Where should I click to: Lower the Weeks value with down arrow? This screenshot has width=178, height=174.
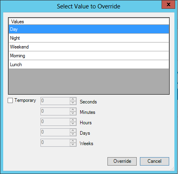click(x=73, y=144)
